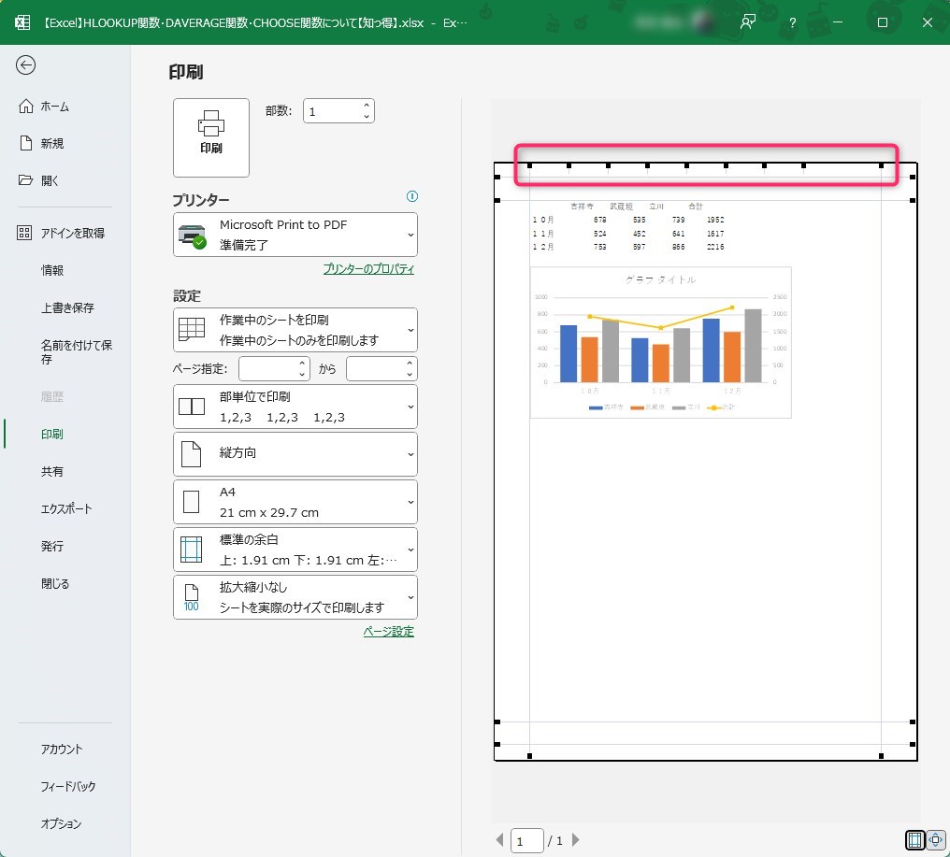Toggle the show margins button
The image size is (950, 857).
(x=915, y=840)
